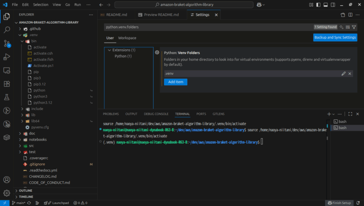Screen dimensions: 364x206
Task: Expand the include folder
Action: [22, 109]
